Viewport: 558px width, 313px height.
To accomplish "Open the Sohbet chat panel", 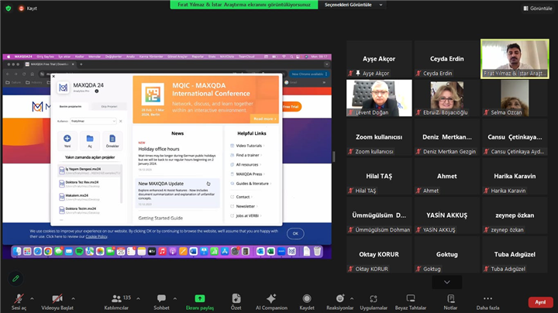I will pyautogui.click(x=161, y=301).
